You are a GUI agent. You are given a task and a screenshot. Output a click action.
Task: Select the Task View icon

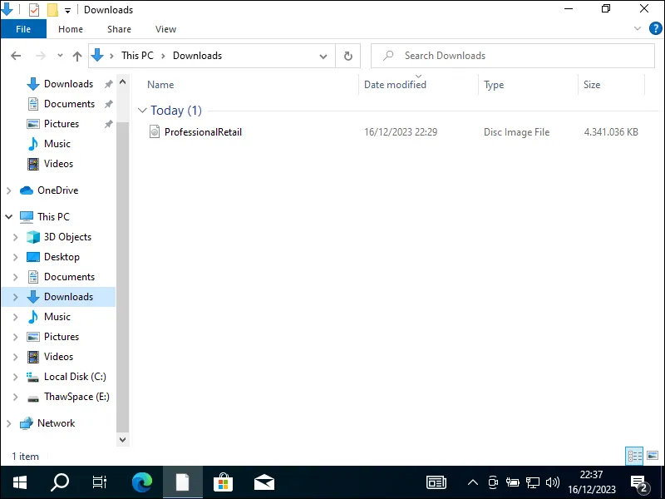click(99, 482)
